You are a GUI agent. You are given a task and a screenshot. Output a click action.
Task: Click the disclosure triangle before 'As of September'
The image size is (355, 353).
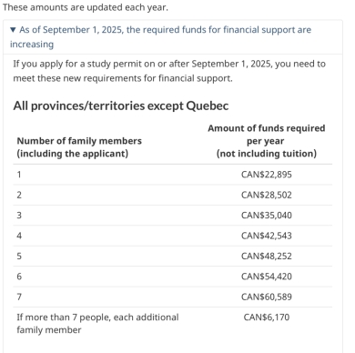[13, 30]
